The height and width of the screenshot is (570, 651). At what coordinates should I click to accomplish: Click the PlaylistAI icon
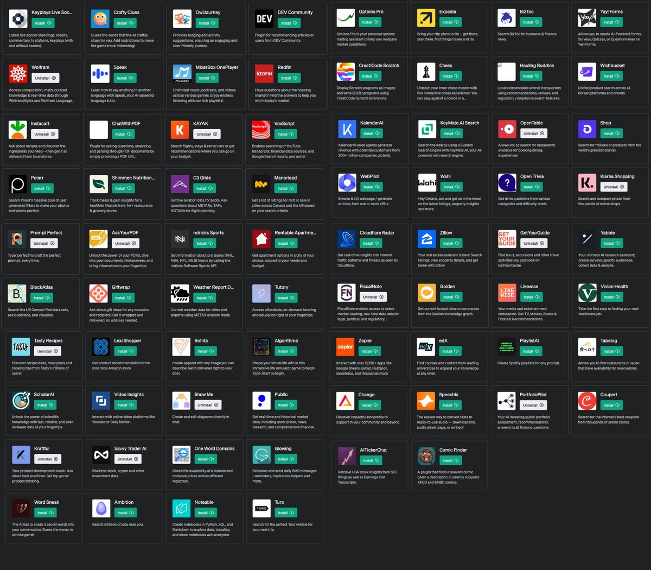(506, 346)
